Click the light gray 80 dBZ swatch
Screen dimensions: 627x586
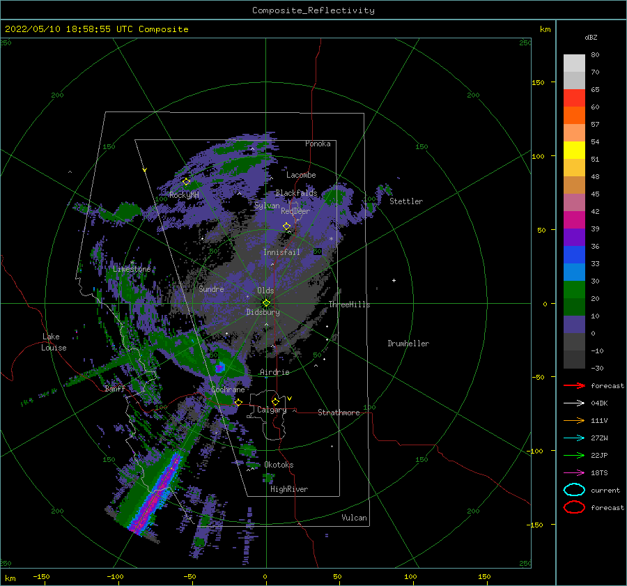(x=574, y=63)
